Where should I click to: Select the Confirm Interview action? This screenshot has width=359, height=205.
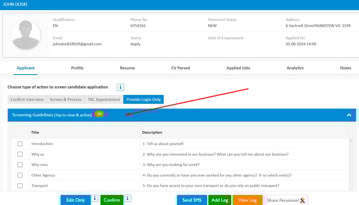pos(27,100)
